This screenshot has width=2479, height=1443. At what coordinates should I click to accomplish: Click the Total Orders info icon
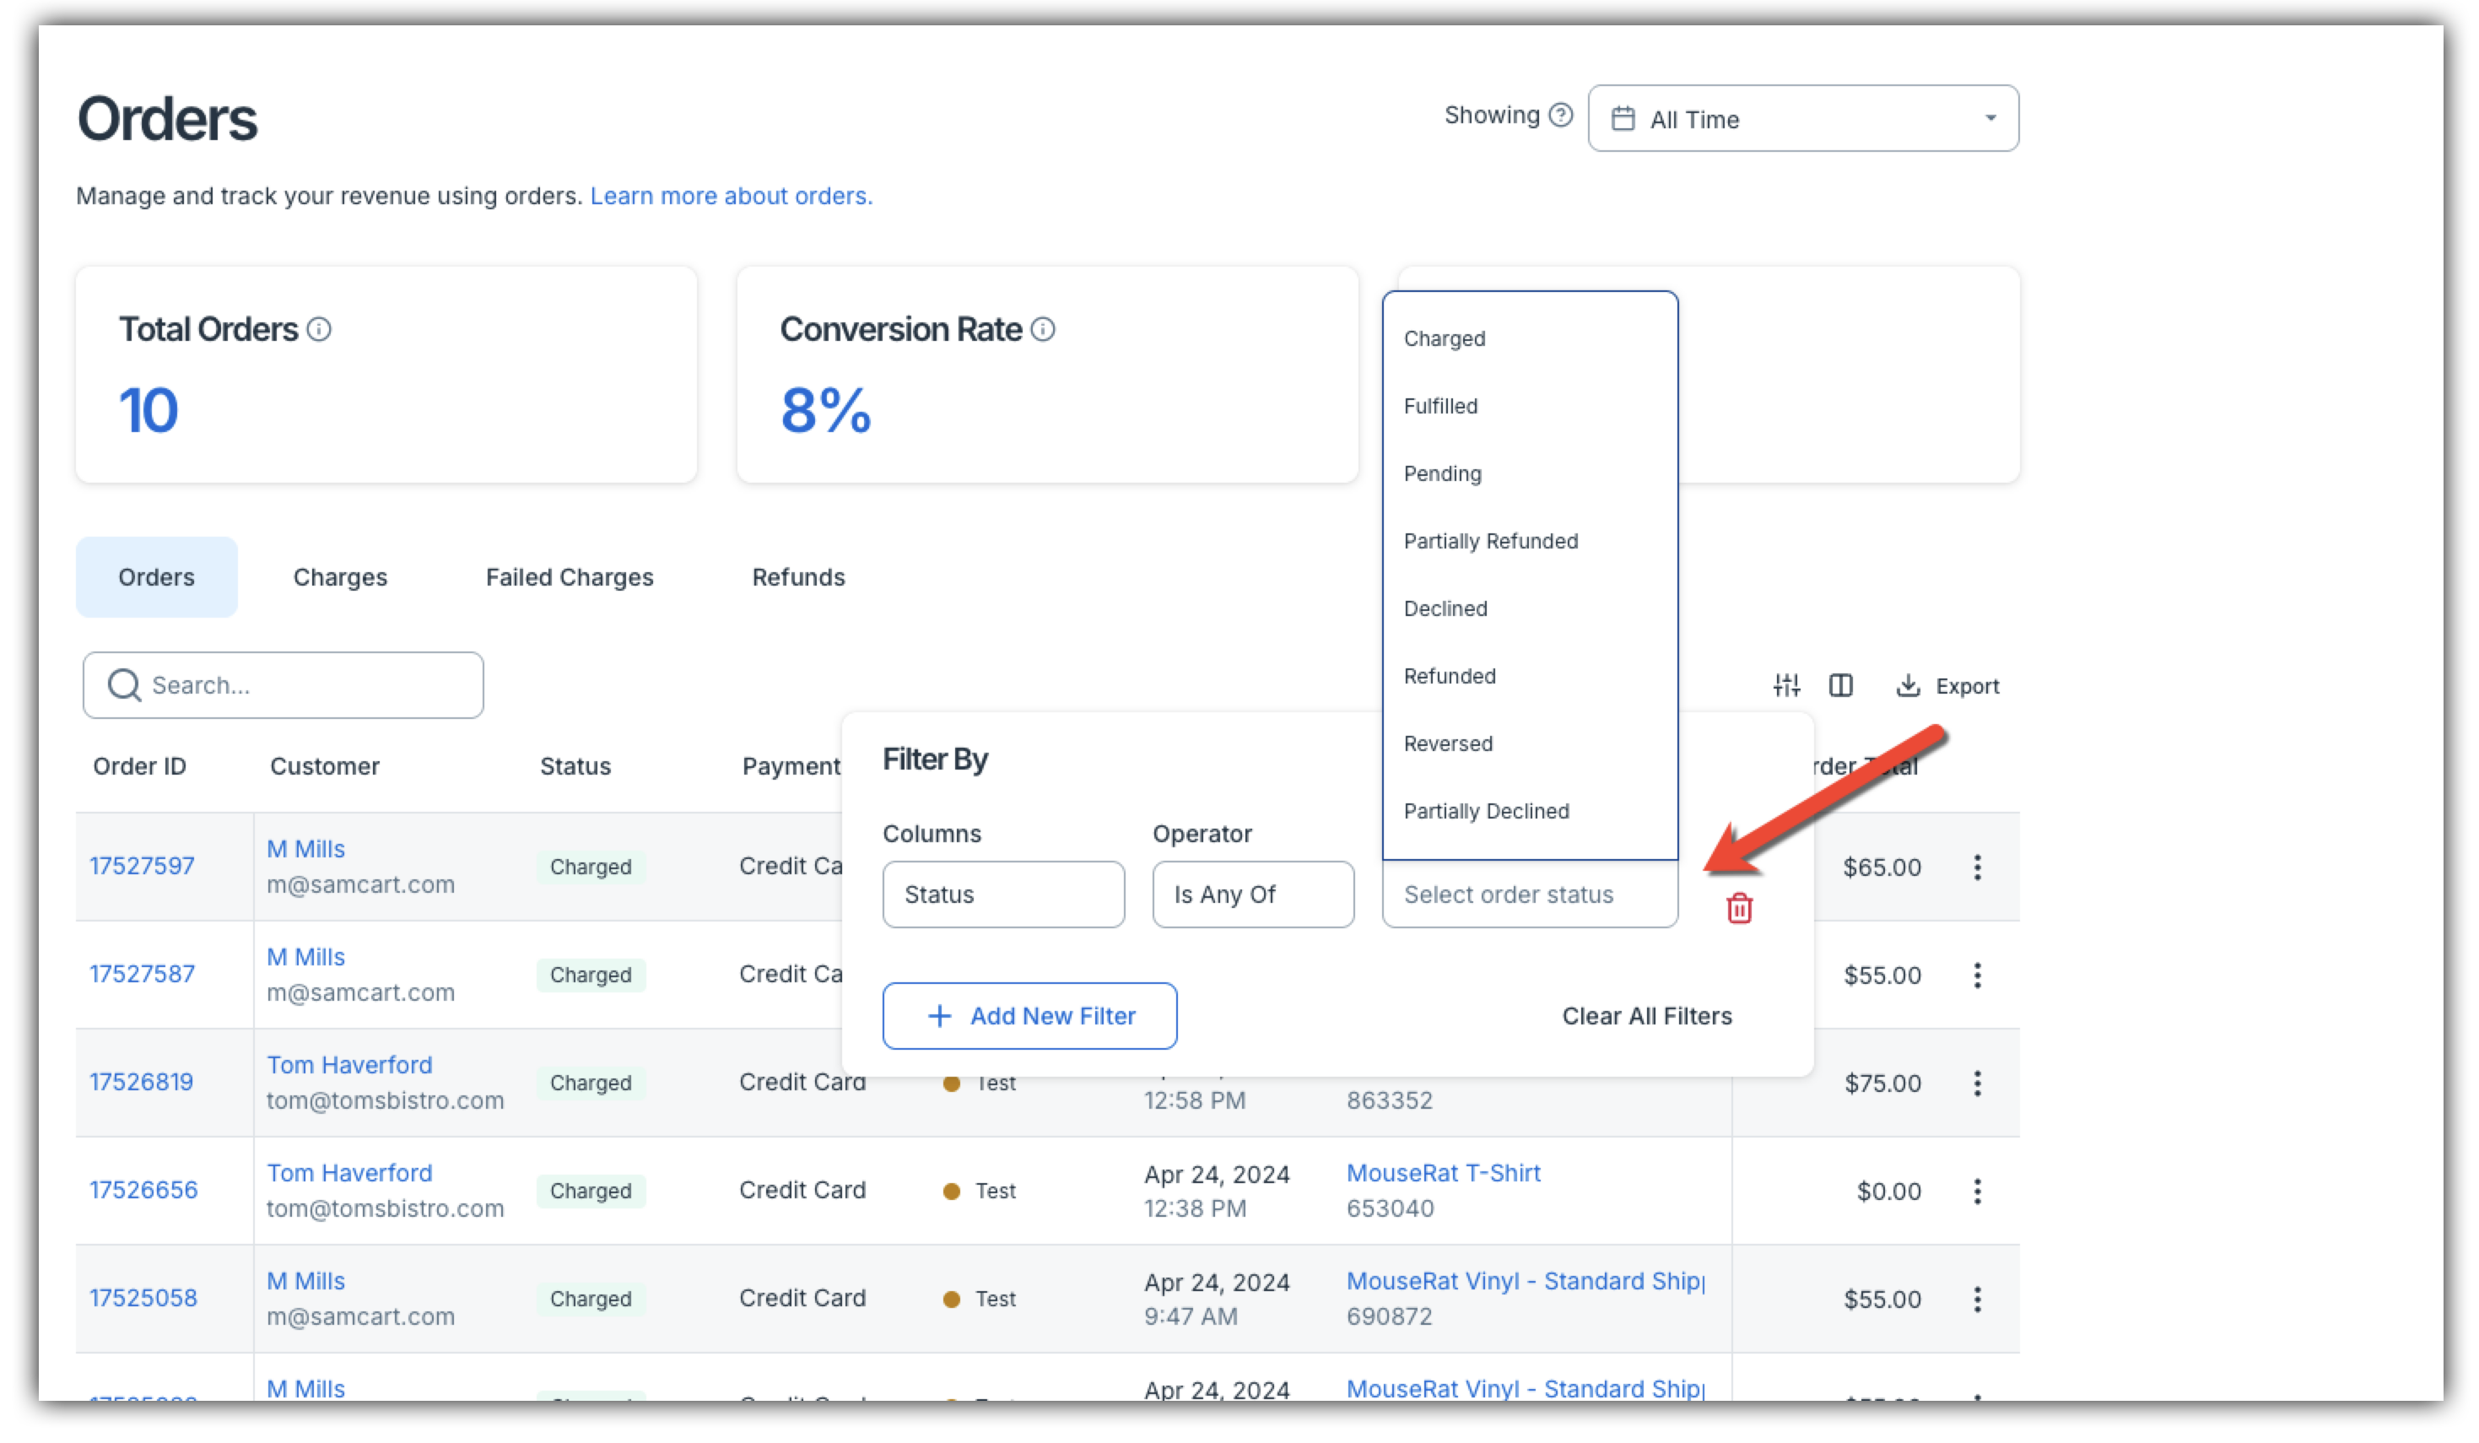[x=319, y=329]
